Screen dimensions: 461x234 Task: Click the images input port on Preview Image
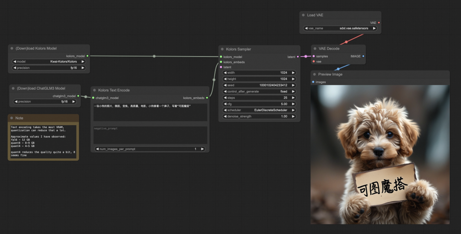tap(313, 82)
